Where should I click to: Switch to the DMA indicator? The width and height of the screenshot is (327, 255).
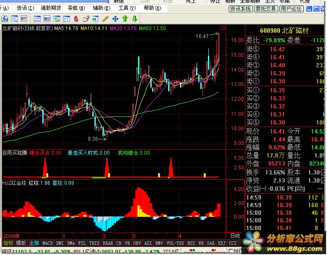point(71,243)
